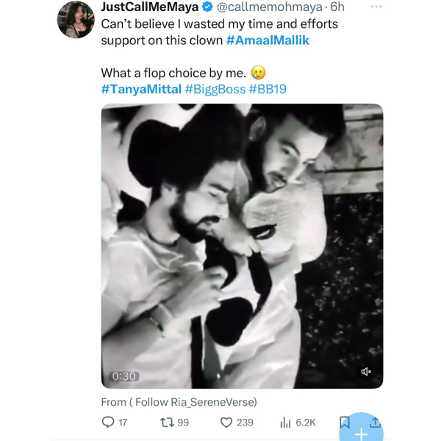441x441 pixels.
Task: Open the #AmaalMallik hashtag
Action: (x=268, y=40)
